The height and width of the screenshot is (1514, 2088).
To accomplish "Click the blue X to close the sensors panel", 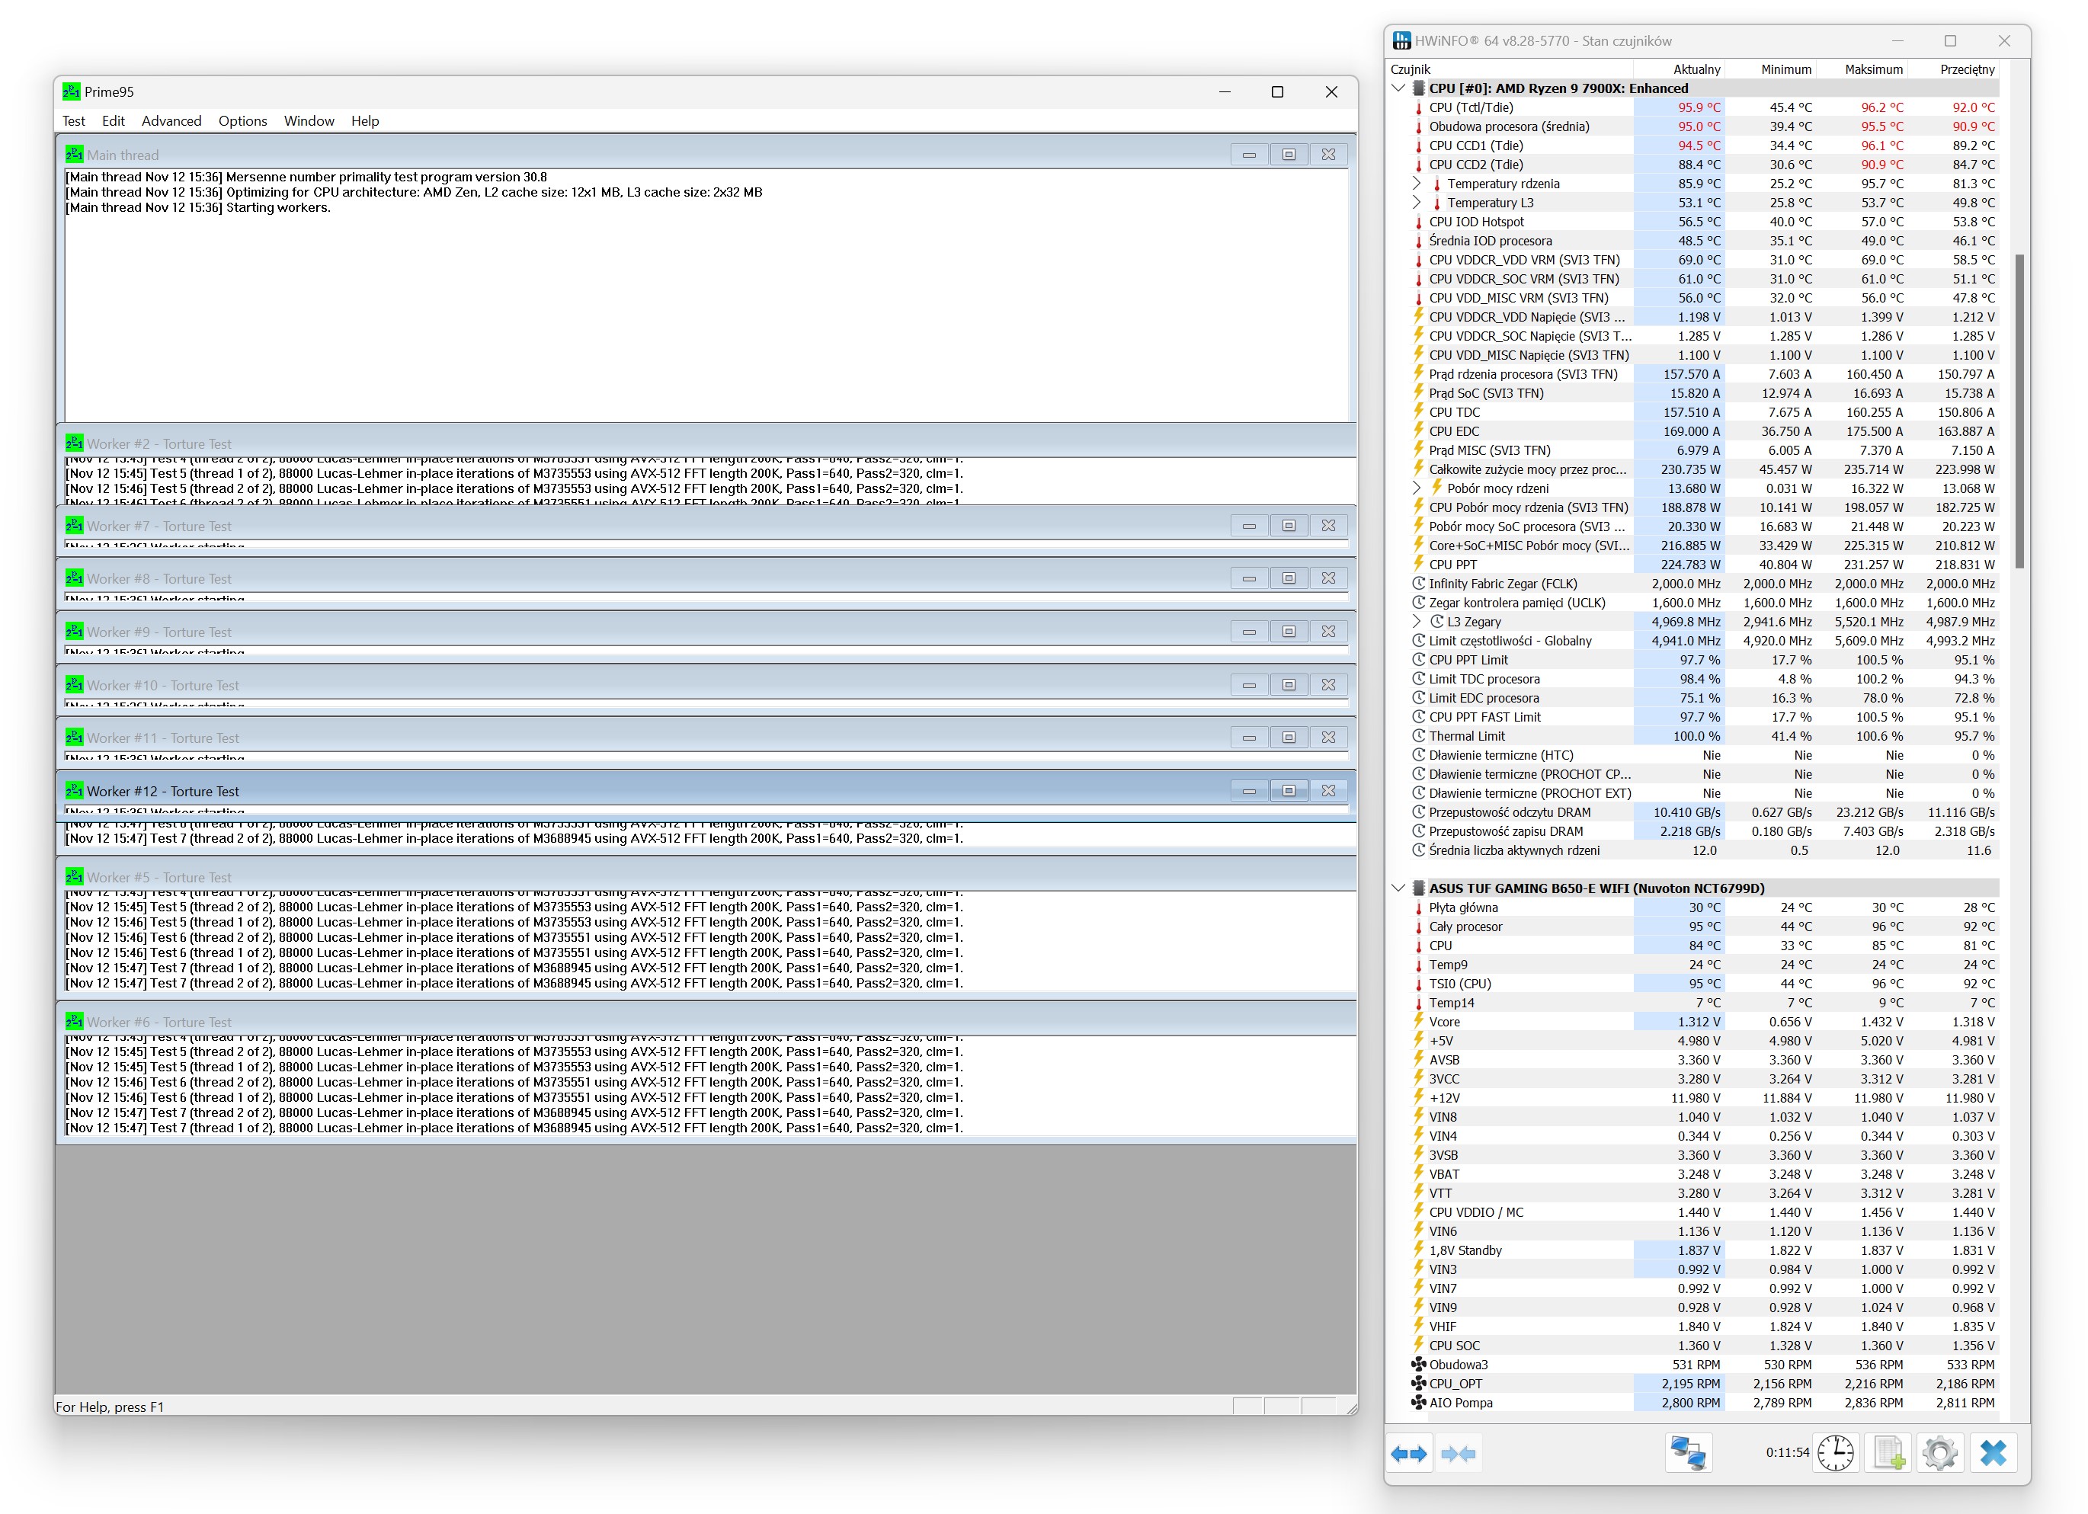I will pos(1992,1453).
